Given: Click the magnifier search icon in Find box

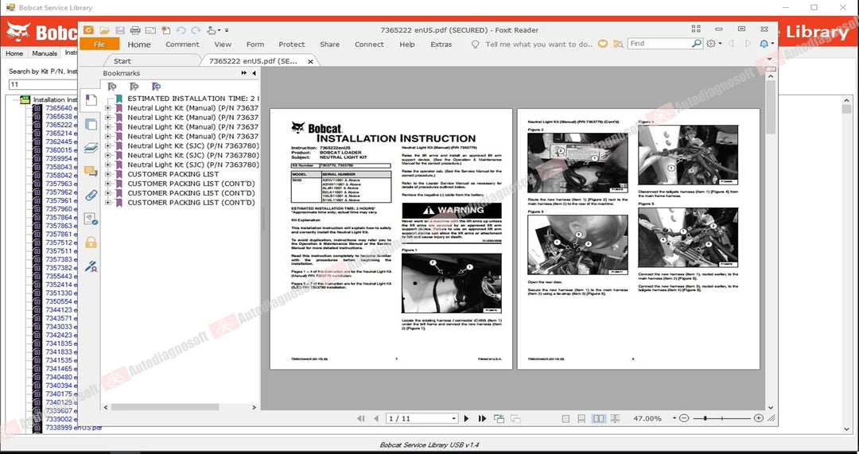Looking at the screenshot, I should (x=697, y=43).
